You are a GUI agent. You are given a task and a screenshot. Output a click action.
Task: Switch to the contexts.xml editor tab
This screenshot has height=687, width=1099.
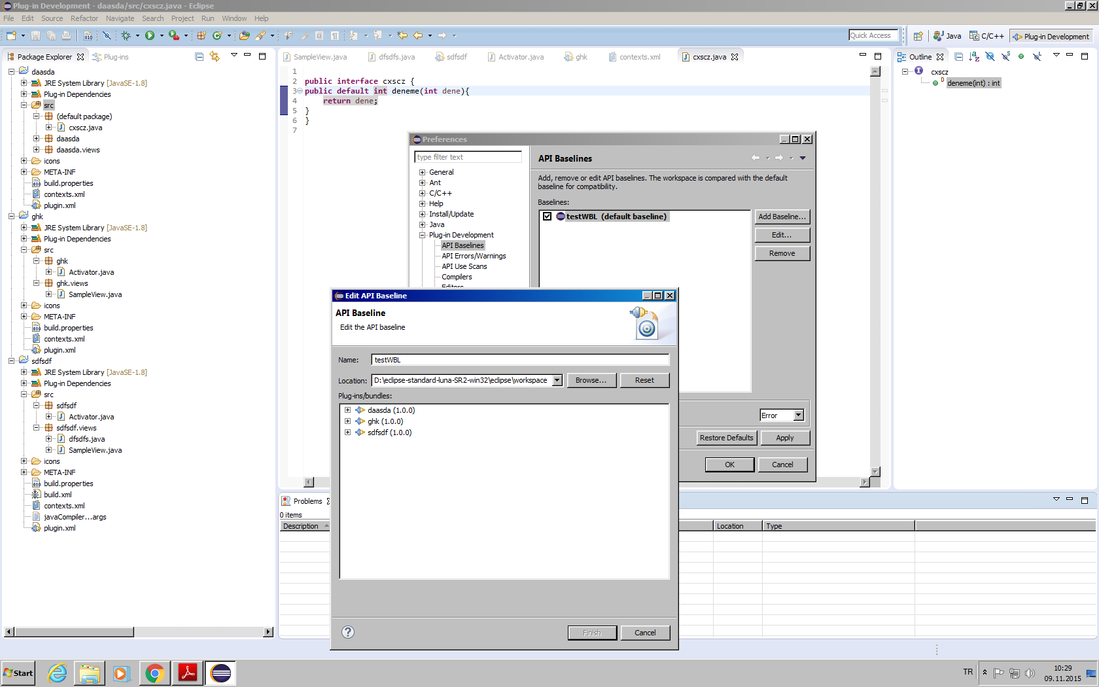point(635,57)
